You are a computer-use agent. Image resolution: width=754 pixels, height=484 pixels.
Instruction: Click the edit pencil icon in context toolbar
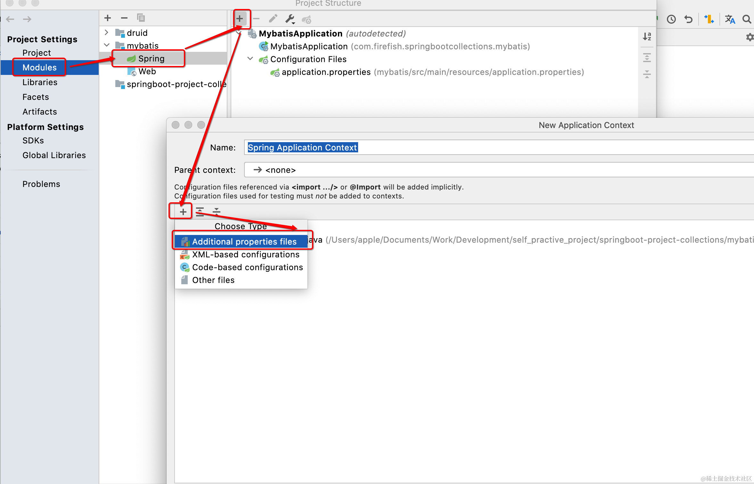click(x=273, y=19)
